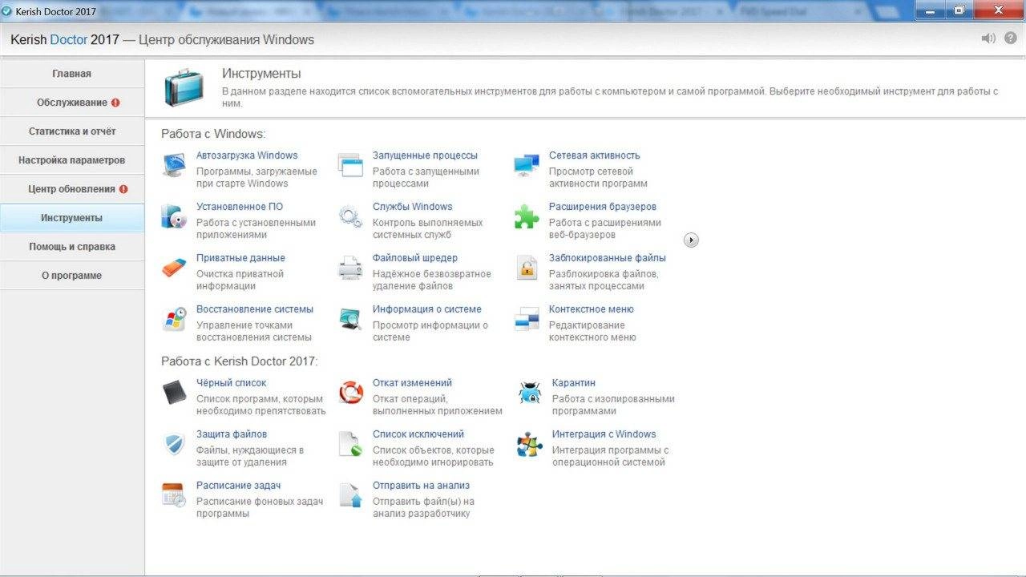The width and height of the screenshot is (1026, 577).
Task: Open the Расписание задач link
Action: [238, 486]
